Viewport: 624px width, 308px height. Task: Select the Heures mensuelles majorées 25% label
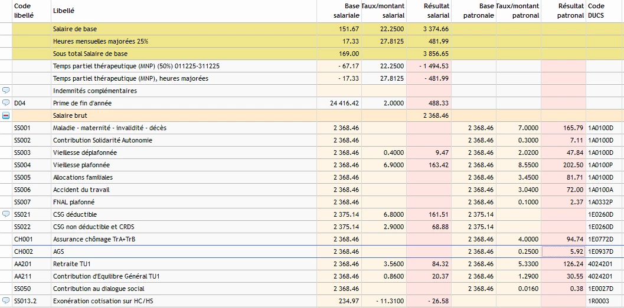100,41
